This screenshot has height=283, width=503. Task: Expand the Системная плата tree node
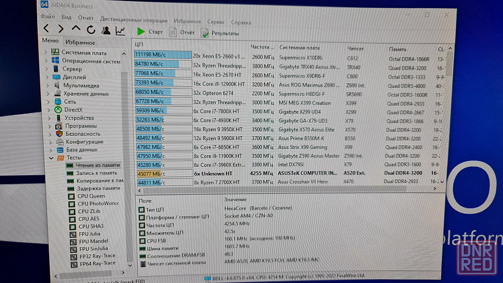pyautogui.click(x=47, y=53)
